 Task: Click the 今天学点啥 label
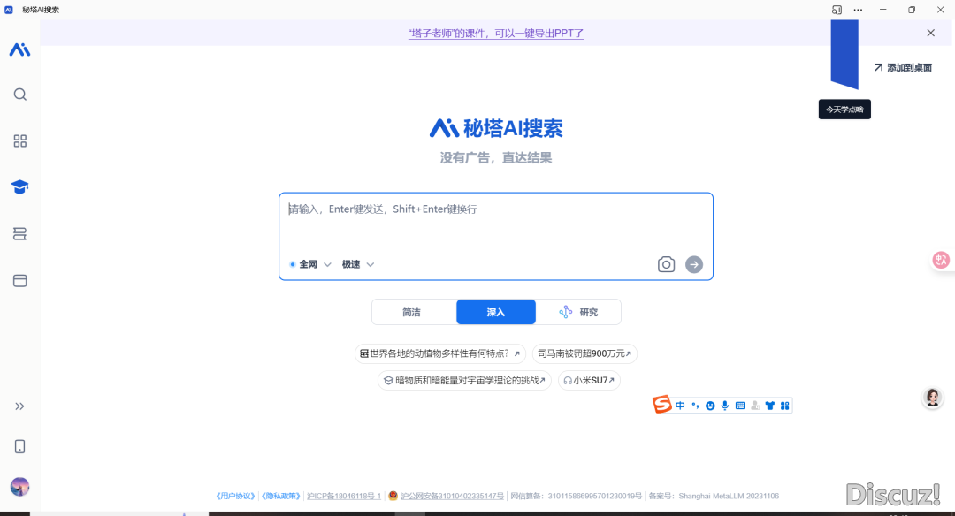844,110
